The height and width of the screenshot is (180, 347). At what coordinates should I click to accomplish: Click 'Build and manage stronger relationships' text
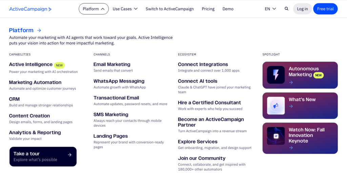[x=41, y=105]
